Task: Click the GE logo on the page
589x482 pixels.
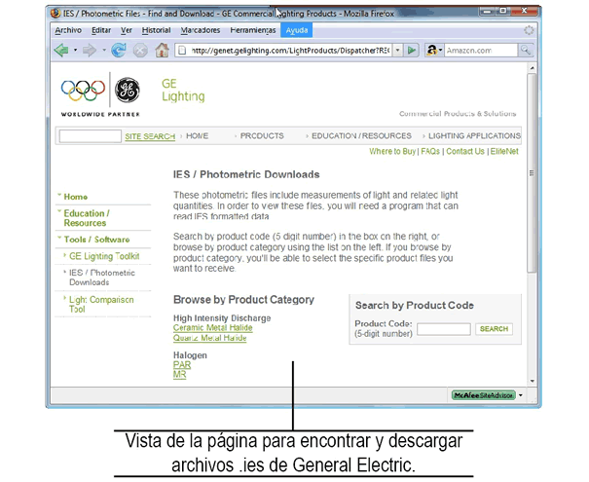Action: (x=127, y=92)
